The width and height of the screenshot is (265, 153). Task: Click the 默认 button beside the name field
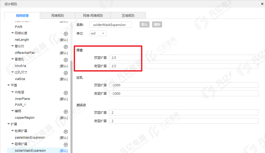coord(145,25)
